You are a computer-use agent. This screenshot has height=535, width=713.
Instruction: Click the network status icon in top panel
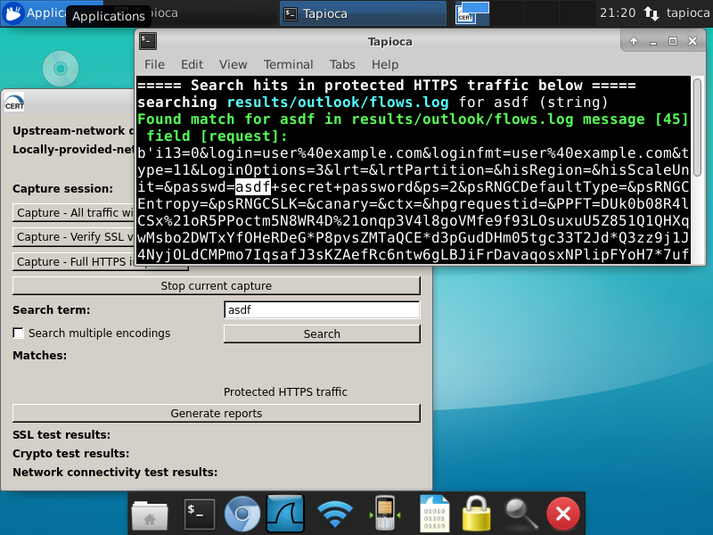point(652,13)
